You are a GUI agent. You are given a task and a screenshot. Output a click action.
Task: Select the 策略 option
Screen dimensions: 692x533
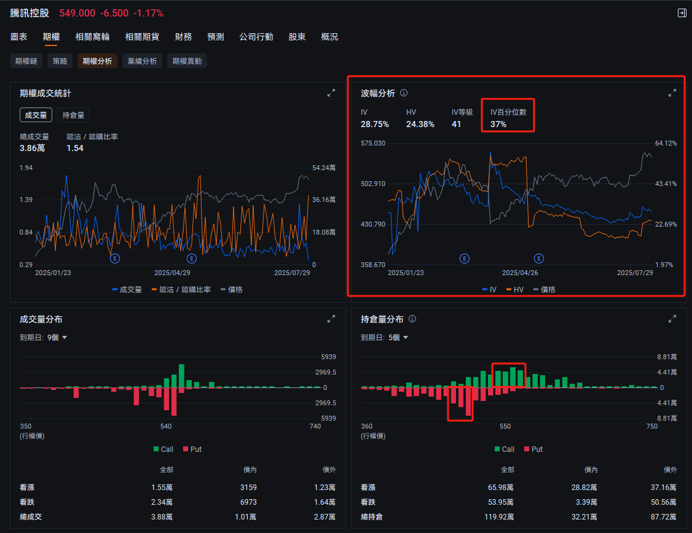pyautogui.click(x=60, y=61)
